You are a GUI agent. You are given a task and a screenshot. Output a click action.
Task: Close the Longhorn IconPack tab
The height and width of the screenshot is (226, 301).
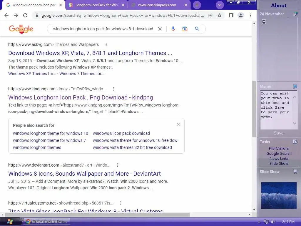[123, 5]
